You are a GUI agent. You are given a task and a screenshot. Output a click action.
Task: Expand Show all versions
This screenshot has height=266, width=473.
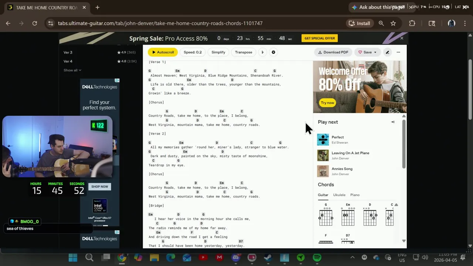[x=72, y=70]
